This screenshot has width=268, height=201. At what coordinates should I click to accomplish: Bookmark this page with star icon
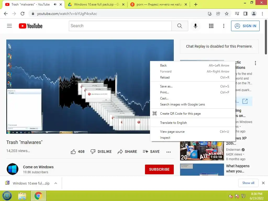227,14
